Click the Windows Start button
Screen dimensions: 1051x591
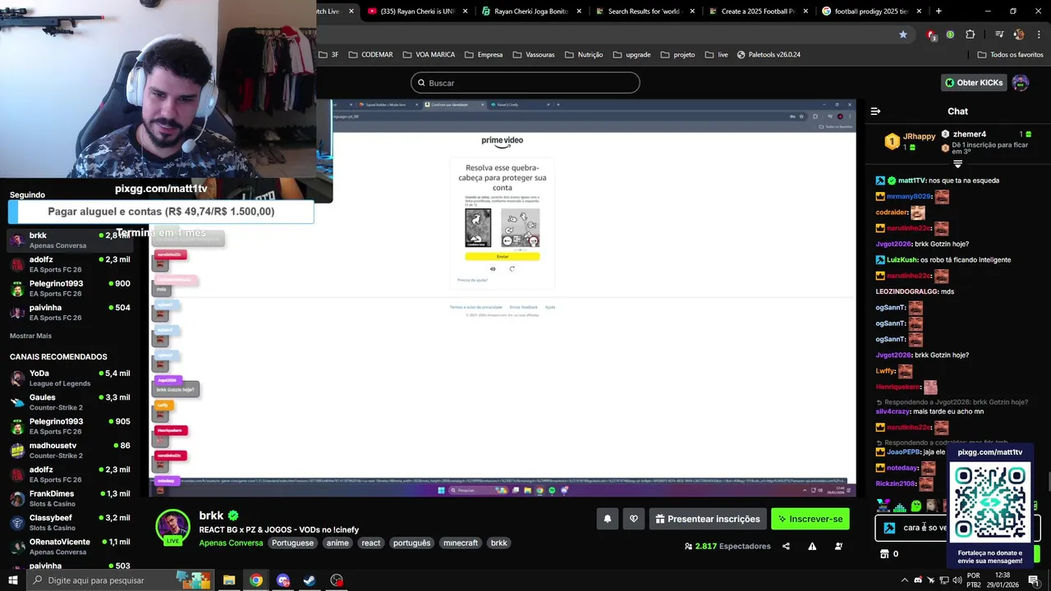(x=12, y=580)
